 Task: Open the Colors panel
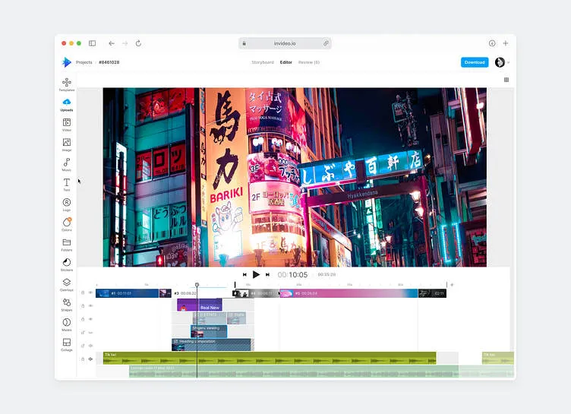click(67, 224)
